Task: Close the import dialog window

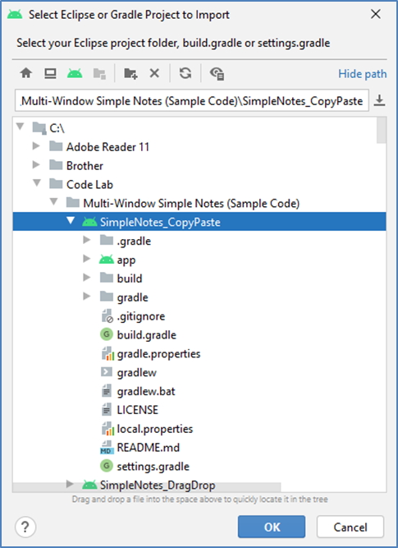Action: point(376,14)
